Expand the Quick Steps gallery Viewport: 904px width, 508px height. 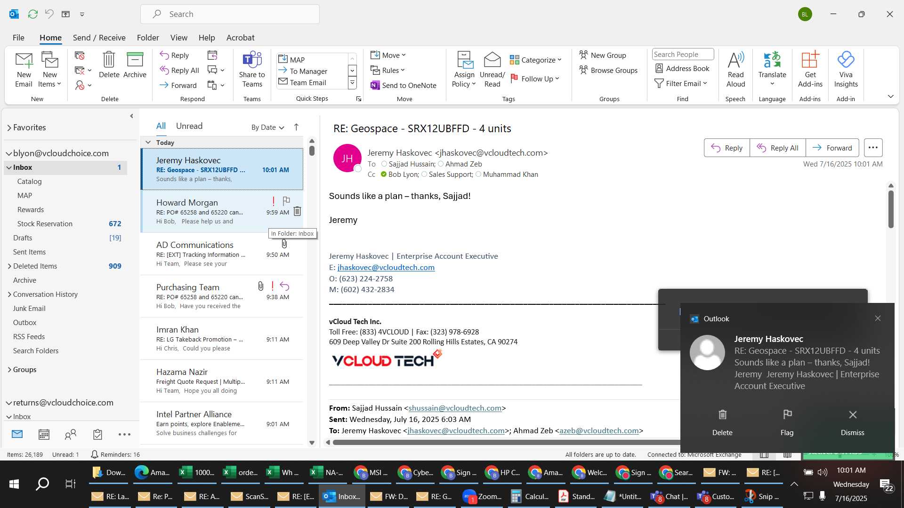352,83
